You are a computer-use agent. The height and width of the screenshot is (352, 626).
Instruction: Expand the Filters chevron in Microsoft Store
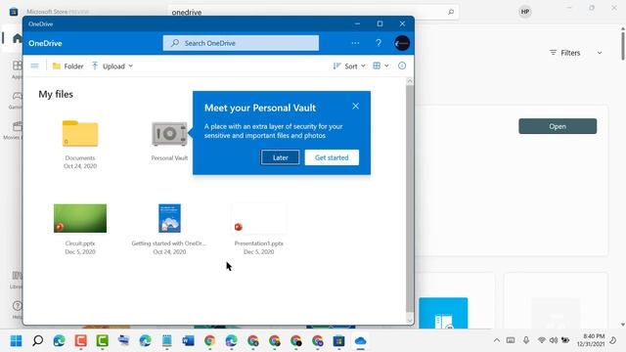[600, 53]
